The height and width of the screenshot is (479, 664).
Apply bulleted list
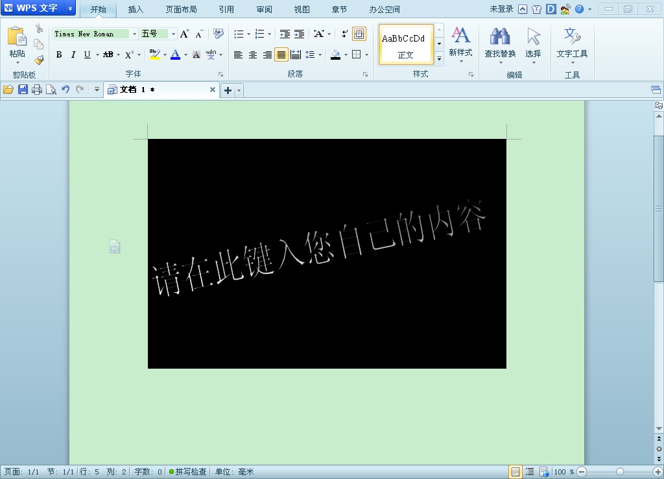coord(239,34)
